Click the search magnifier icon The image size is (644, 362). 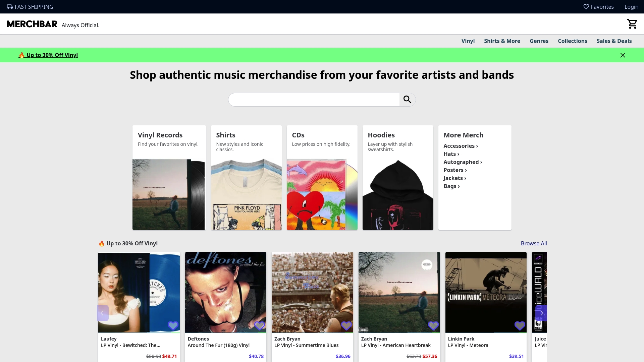coord(407,100)
